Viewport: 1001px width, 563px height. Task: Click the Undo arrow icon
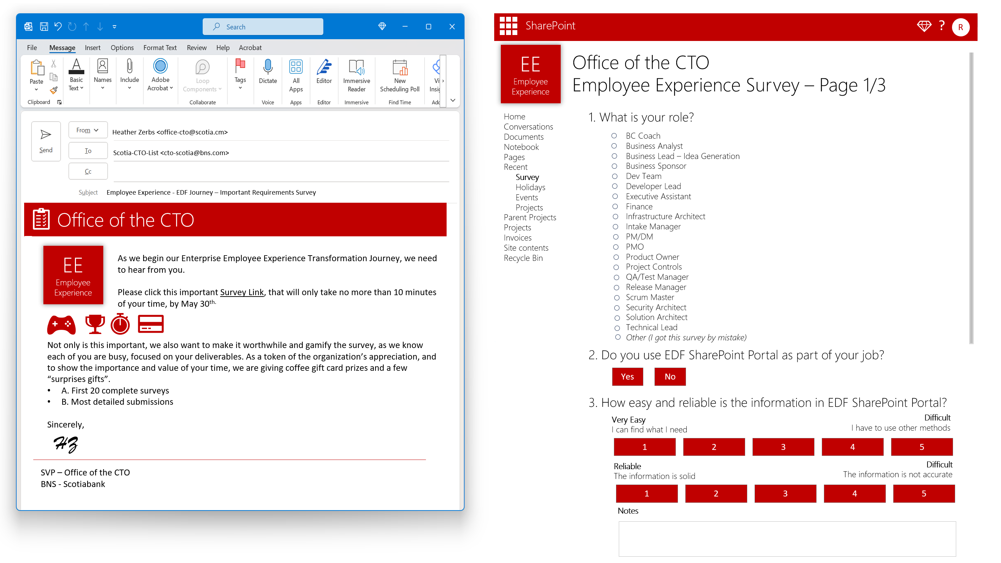[58, 27]
